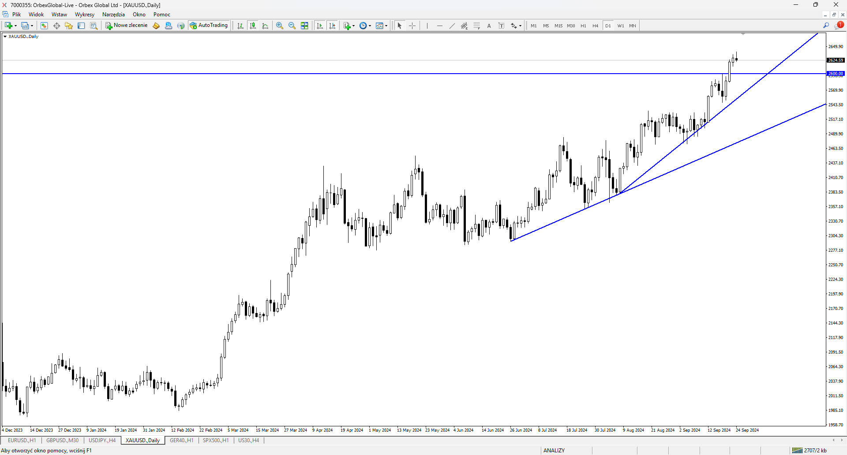Screen dimensions: 847x455
Task: Select the crosshair tool
Action: pyautogui.click(x=412, y=26)
